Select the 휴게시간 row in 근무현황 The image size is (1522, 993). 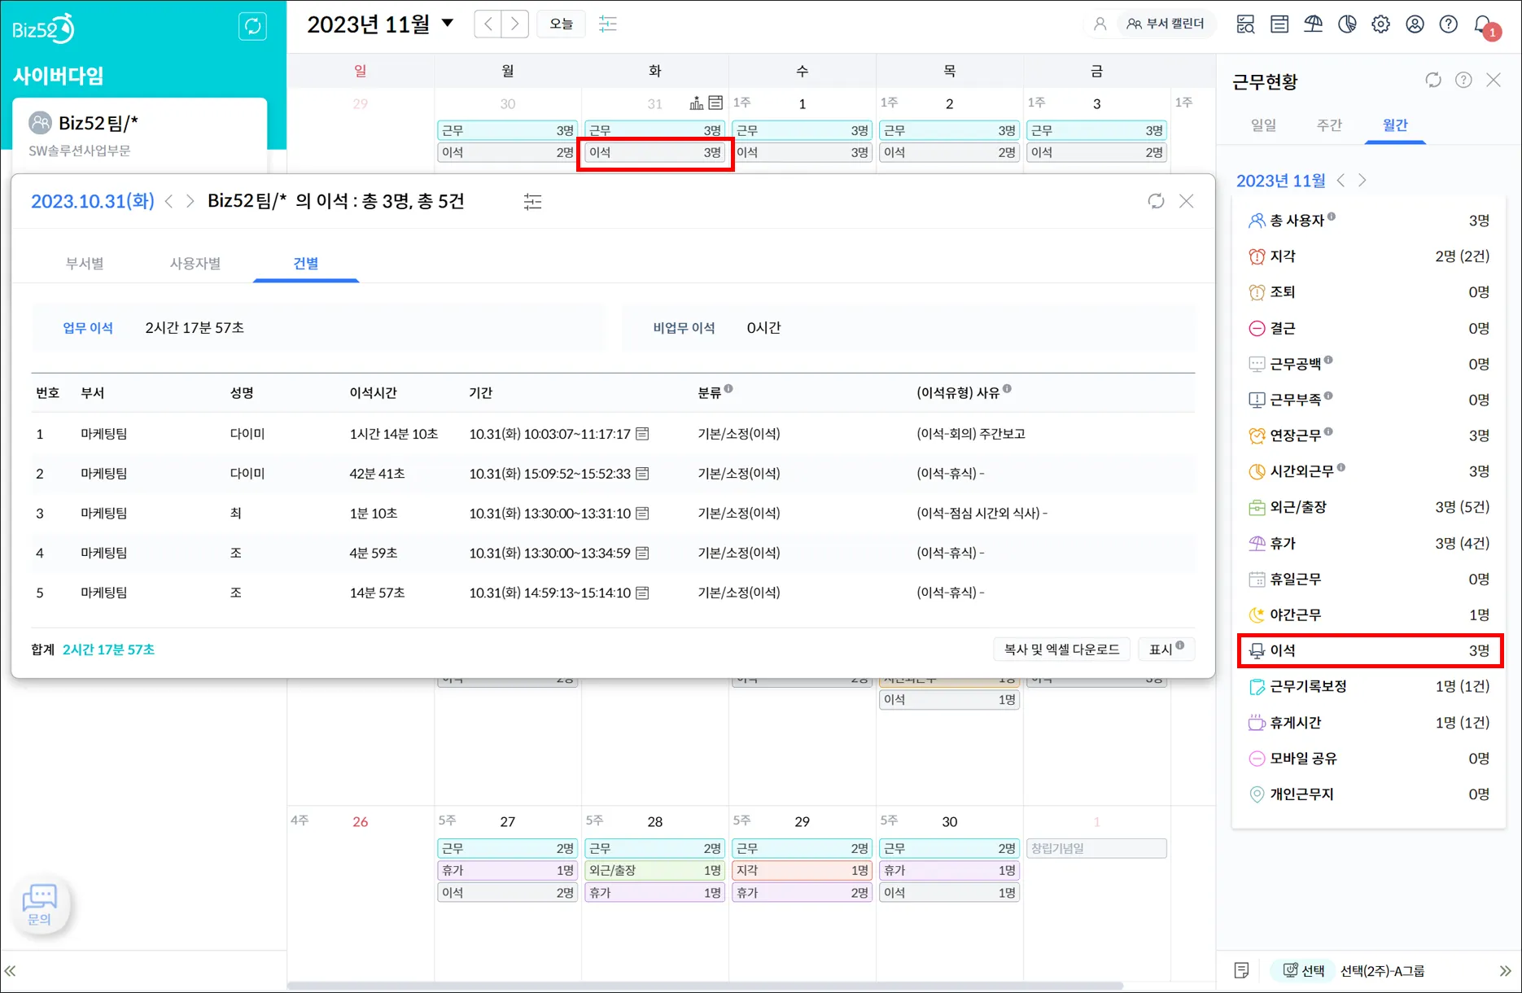[x=1369, y=723]
